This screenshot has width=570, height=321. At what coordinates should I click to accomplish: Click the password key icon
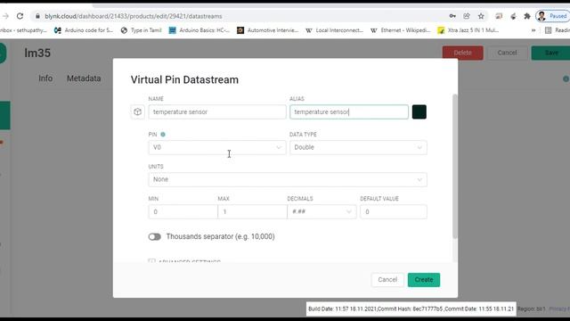tap(452, 16)
